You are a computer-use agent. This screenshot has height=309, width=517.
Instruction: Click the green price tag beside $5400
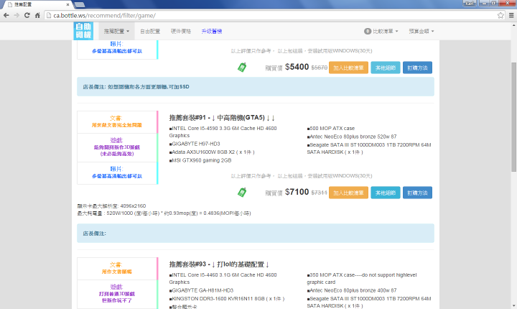click(242, 68)
